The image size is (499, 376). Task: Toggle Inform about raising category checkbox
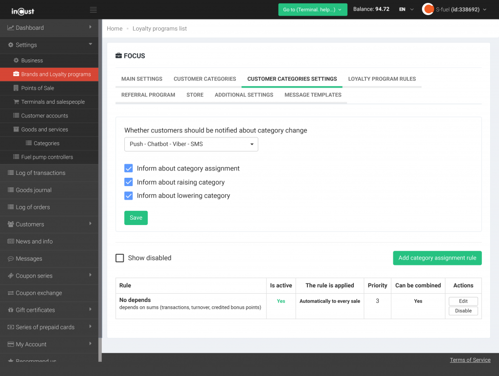tap(129, 182)
